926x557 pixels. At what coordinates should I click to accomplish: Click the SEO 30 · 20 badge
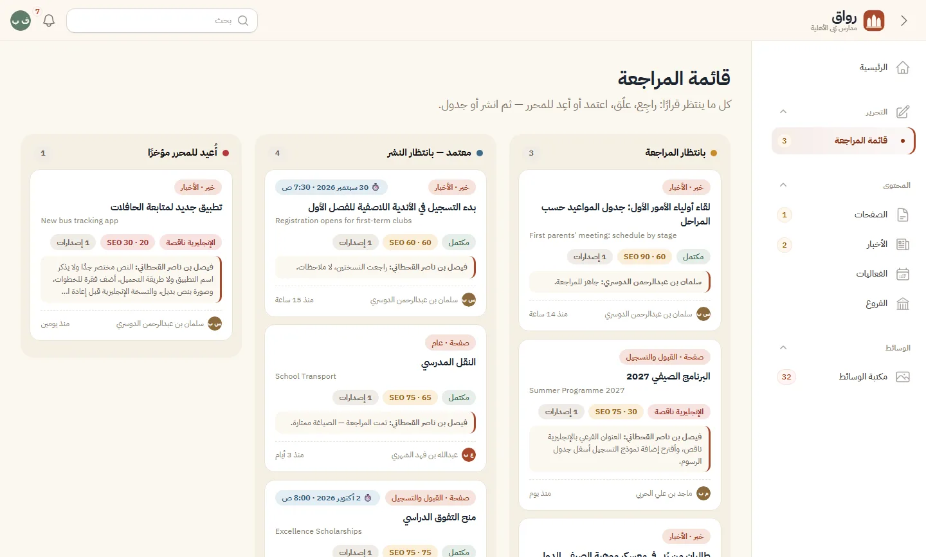click(x=127, y=242)
